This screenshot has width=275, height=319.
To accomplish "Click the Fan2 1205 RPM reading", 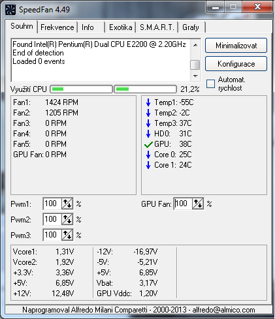I will click(x=46, y=113).
